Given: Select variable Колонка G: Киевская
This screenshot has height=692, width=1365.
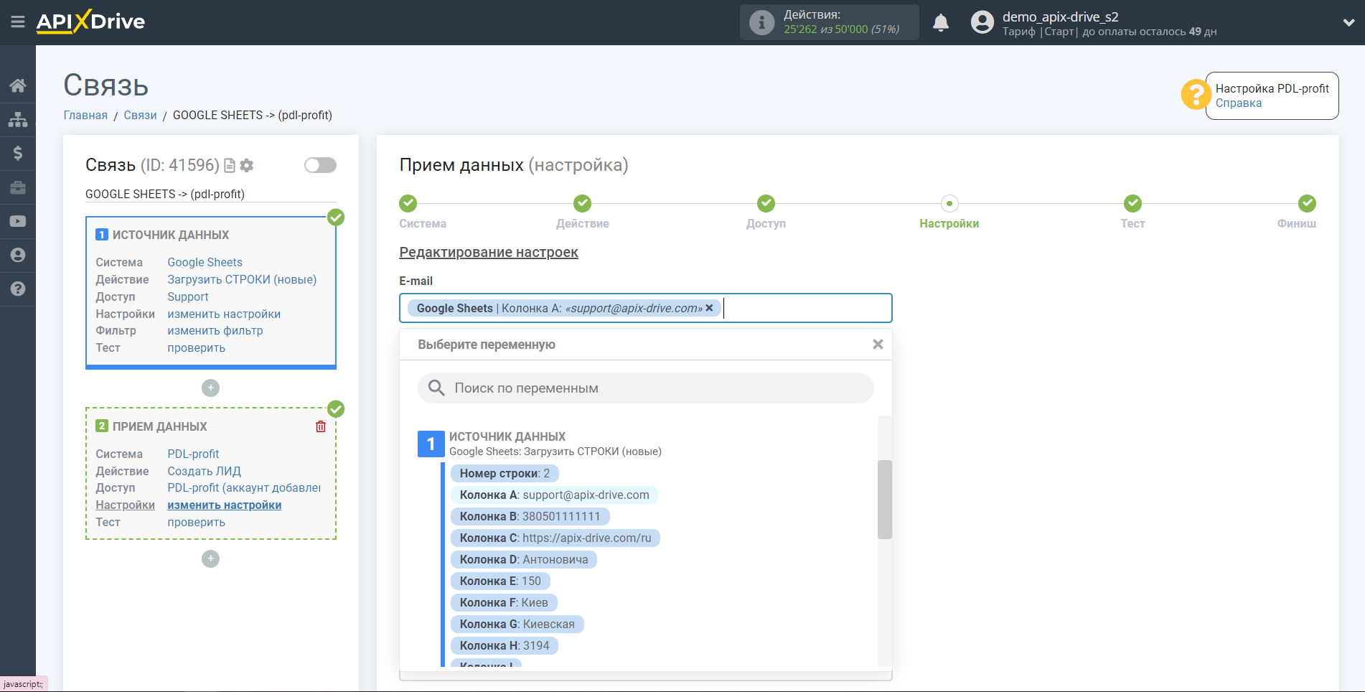Looking at the screenshot, I should pyautogui.click(x=517, y=625).
